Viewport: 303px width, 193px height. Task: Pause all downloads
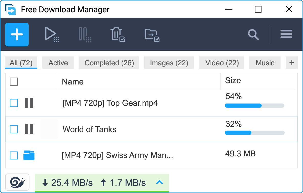coord(84,34)
